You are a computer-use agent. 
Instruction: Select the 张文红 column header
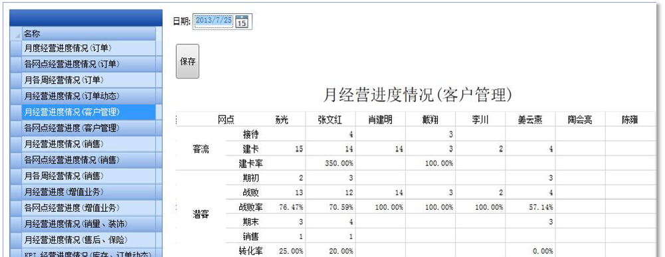330,120
